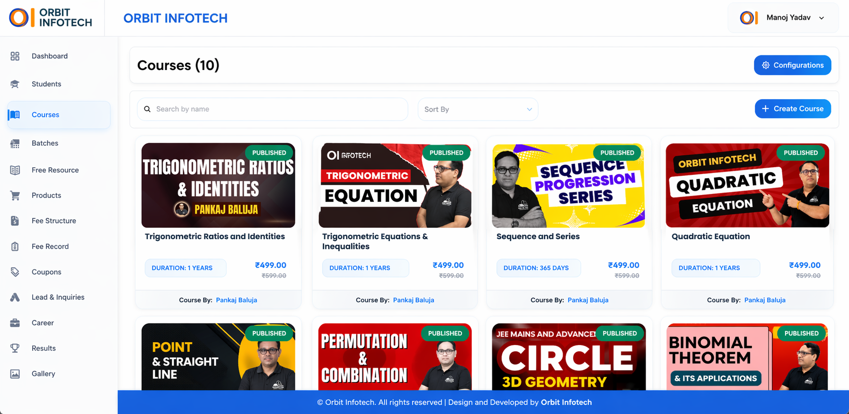Screen dimensions: 849x414
Task: Open the Sort By dropdown
Action: (478, 109)
